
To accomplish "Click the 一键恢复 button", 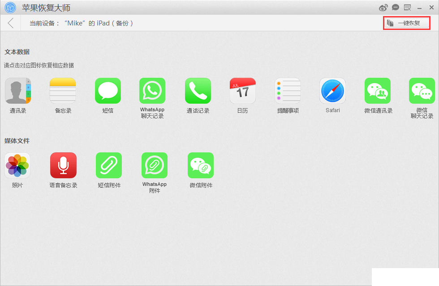I will coord(407,23).
